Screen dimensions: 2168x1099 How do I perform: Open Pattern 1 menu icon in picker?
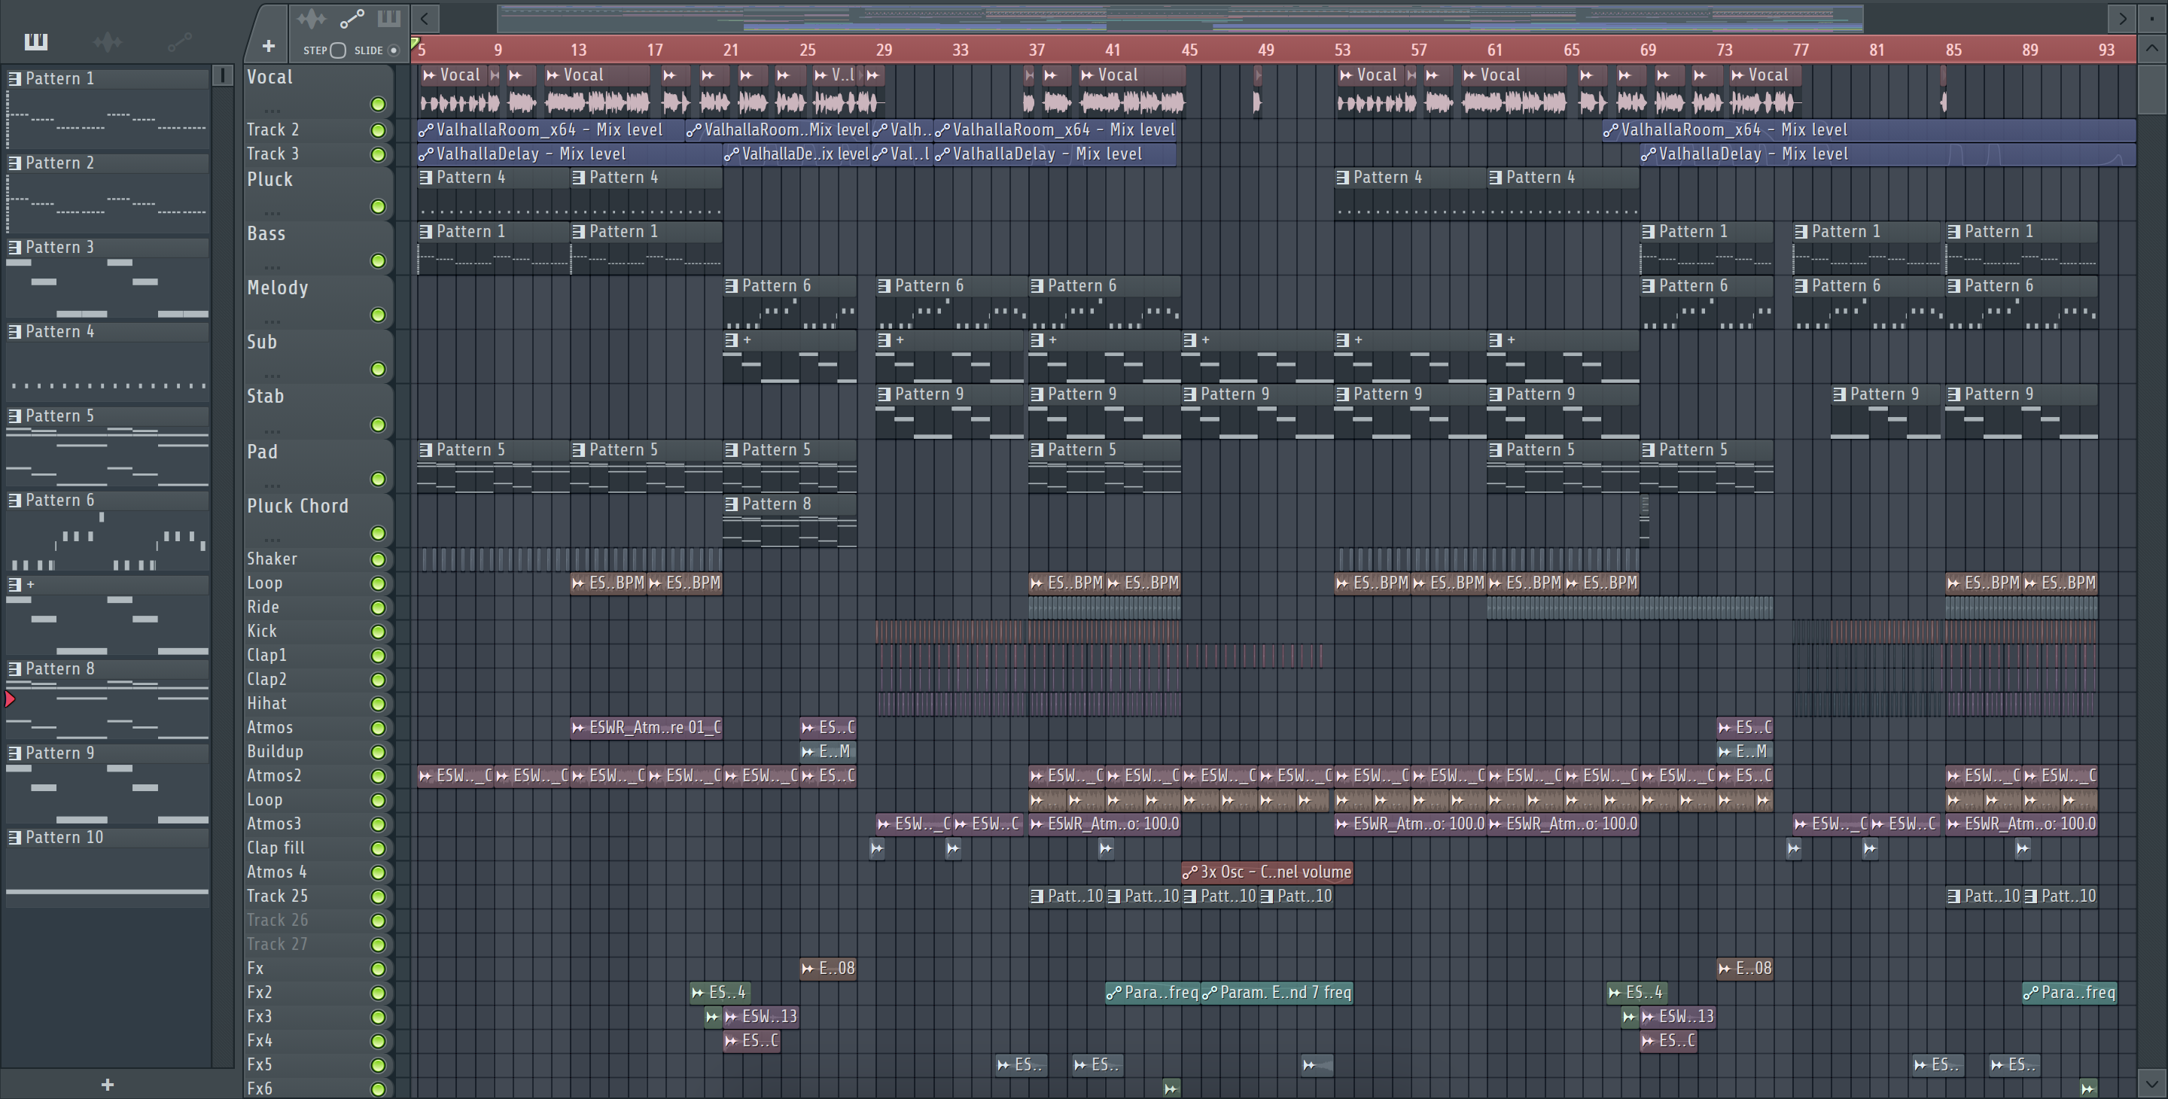tap(14, 78)
